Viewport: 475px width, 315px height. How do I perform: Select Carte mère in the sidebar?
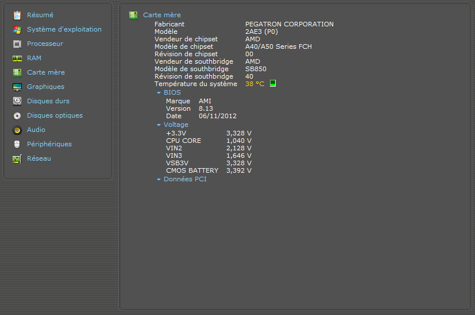tap(46, 72)
